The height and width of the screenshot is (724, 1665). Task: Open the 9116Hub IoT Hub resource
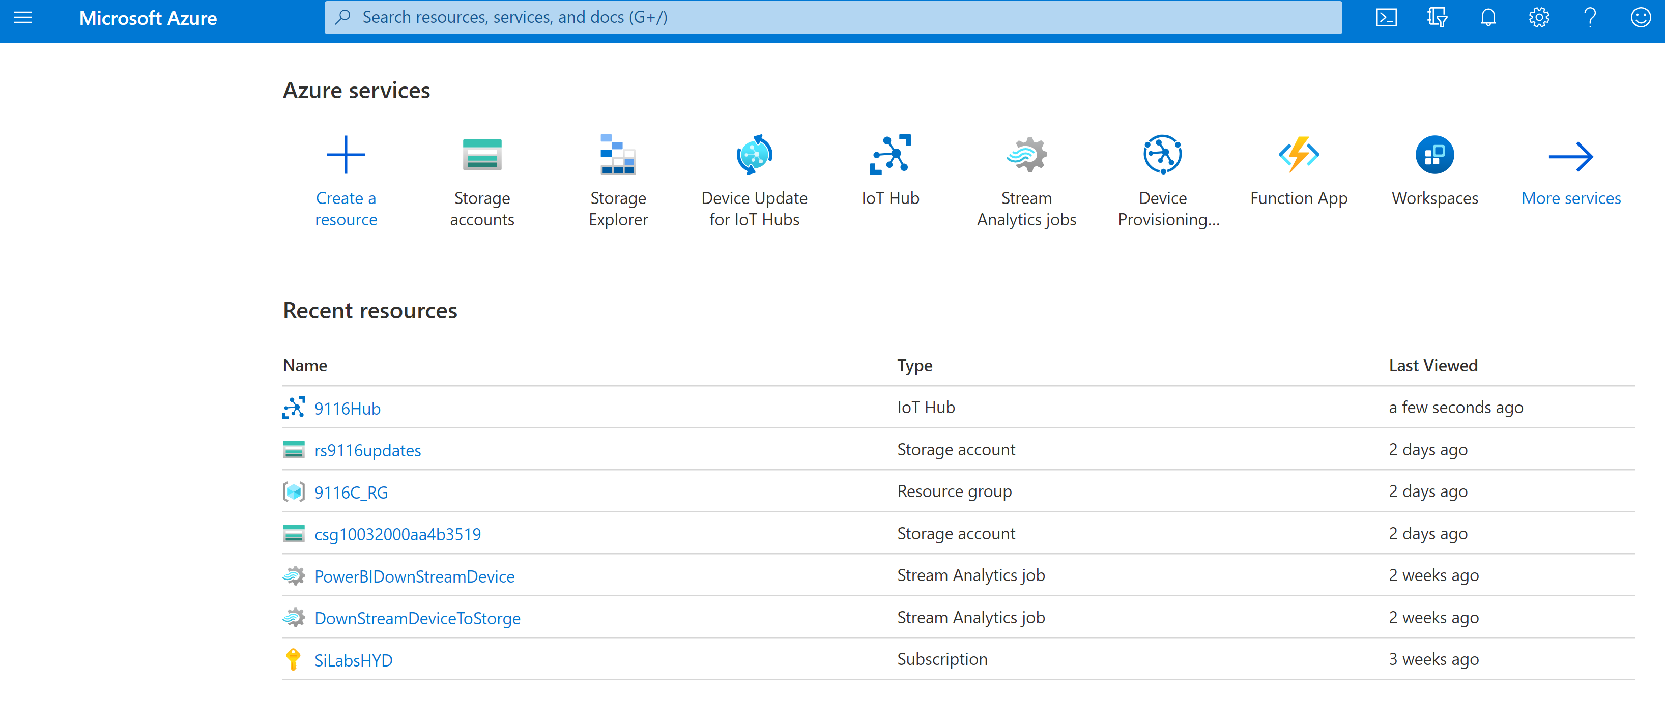click(x=347, y=408)
